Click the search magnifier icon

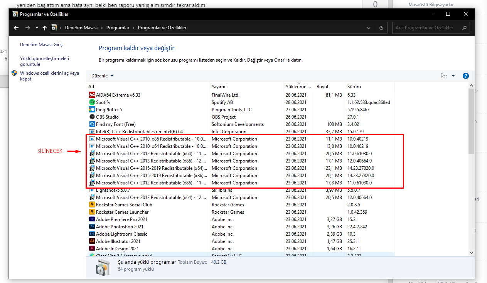coord(464,28)
